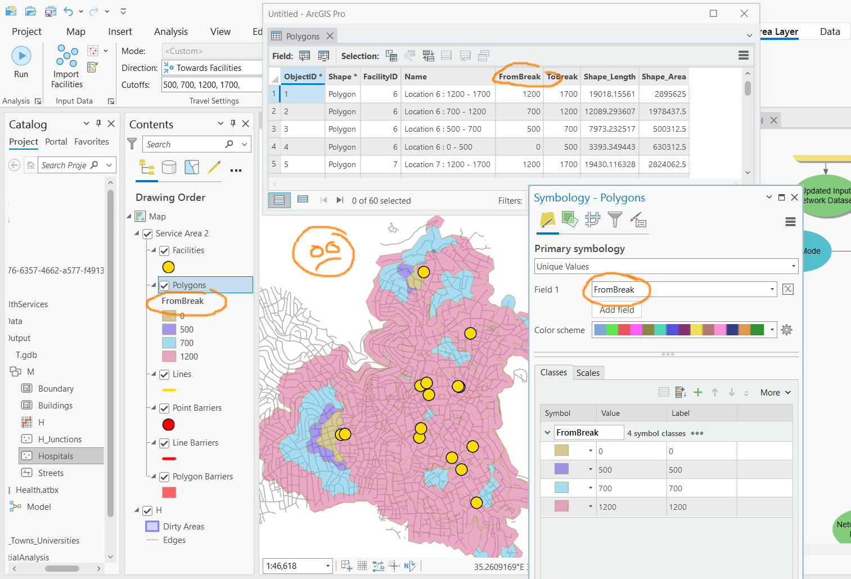851x579 pixels.
Task: Disable the Polygon Barriers layer
Action: pos(164,477)
